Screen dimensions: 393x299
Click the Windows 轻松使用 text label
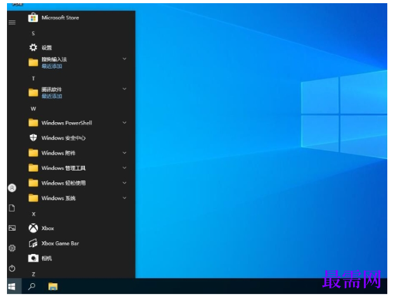63,183
